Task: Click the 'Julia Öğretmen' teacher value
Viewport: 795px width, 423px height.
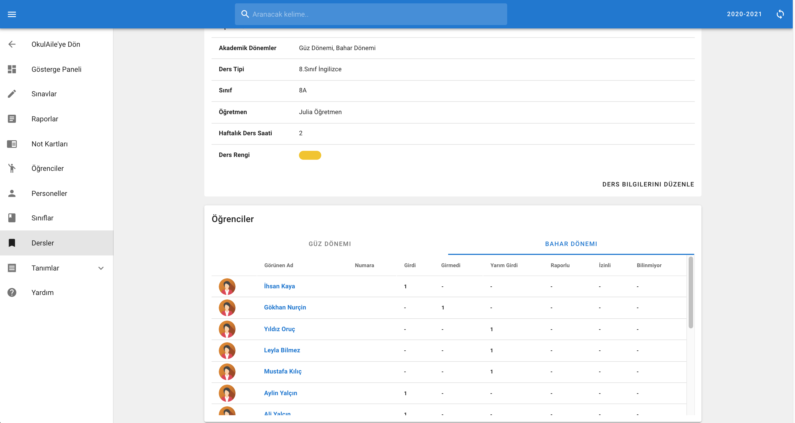Action: [320, 112]
